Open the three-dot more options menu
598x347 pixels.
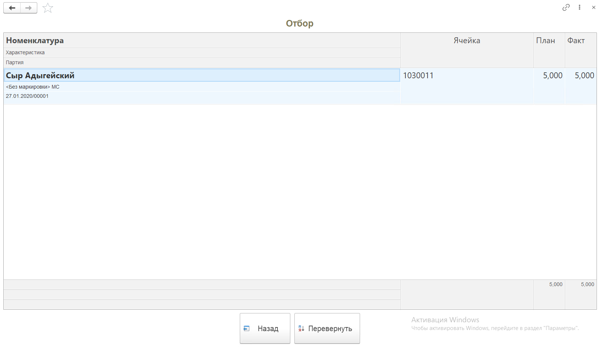tap(580, 7)
